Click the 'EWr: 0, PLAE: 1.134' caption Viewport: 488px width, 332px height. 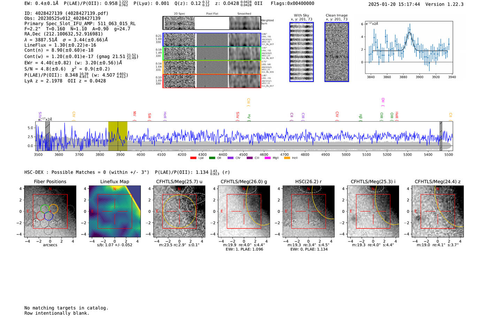(x=309, y=249)
